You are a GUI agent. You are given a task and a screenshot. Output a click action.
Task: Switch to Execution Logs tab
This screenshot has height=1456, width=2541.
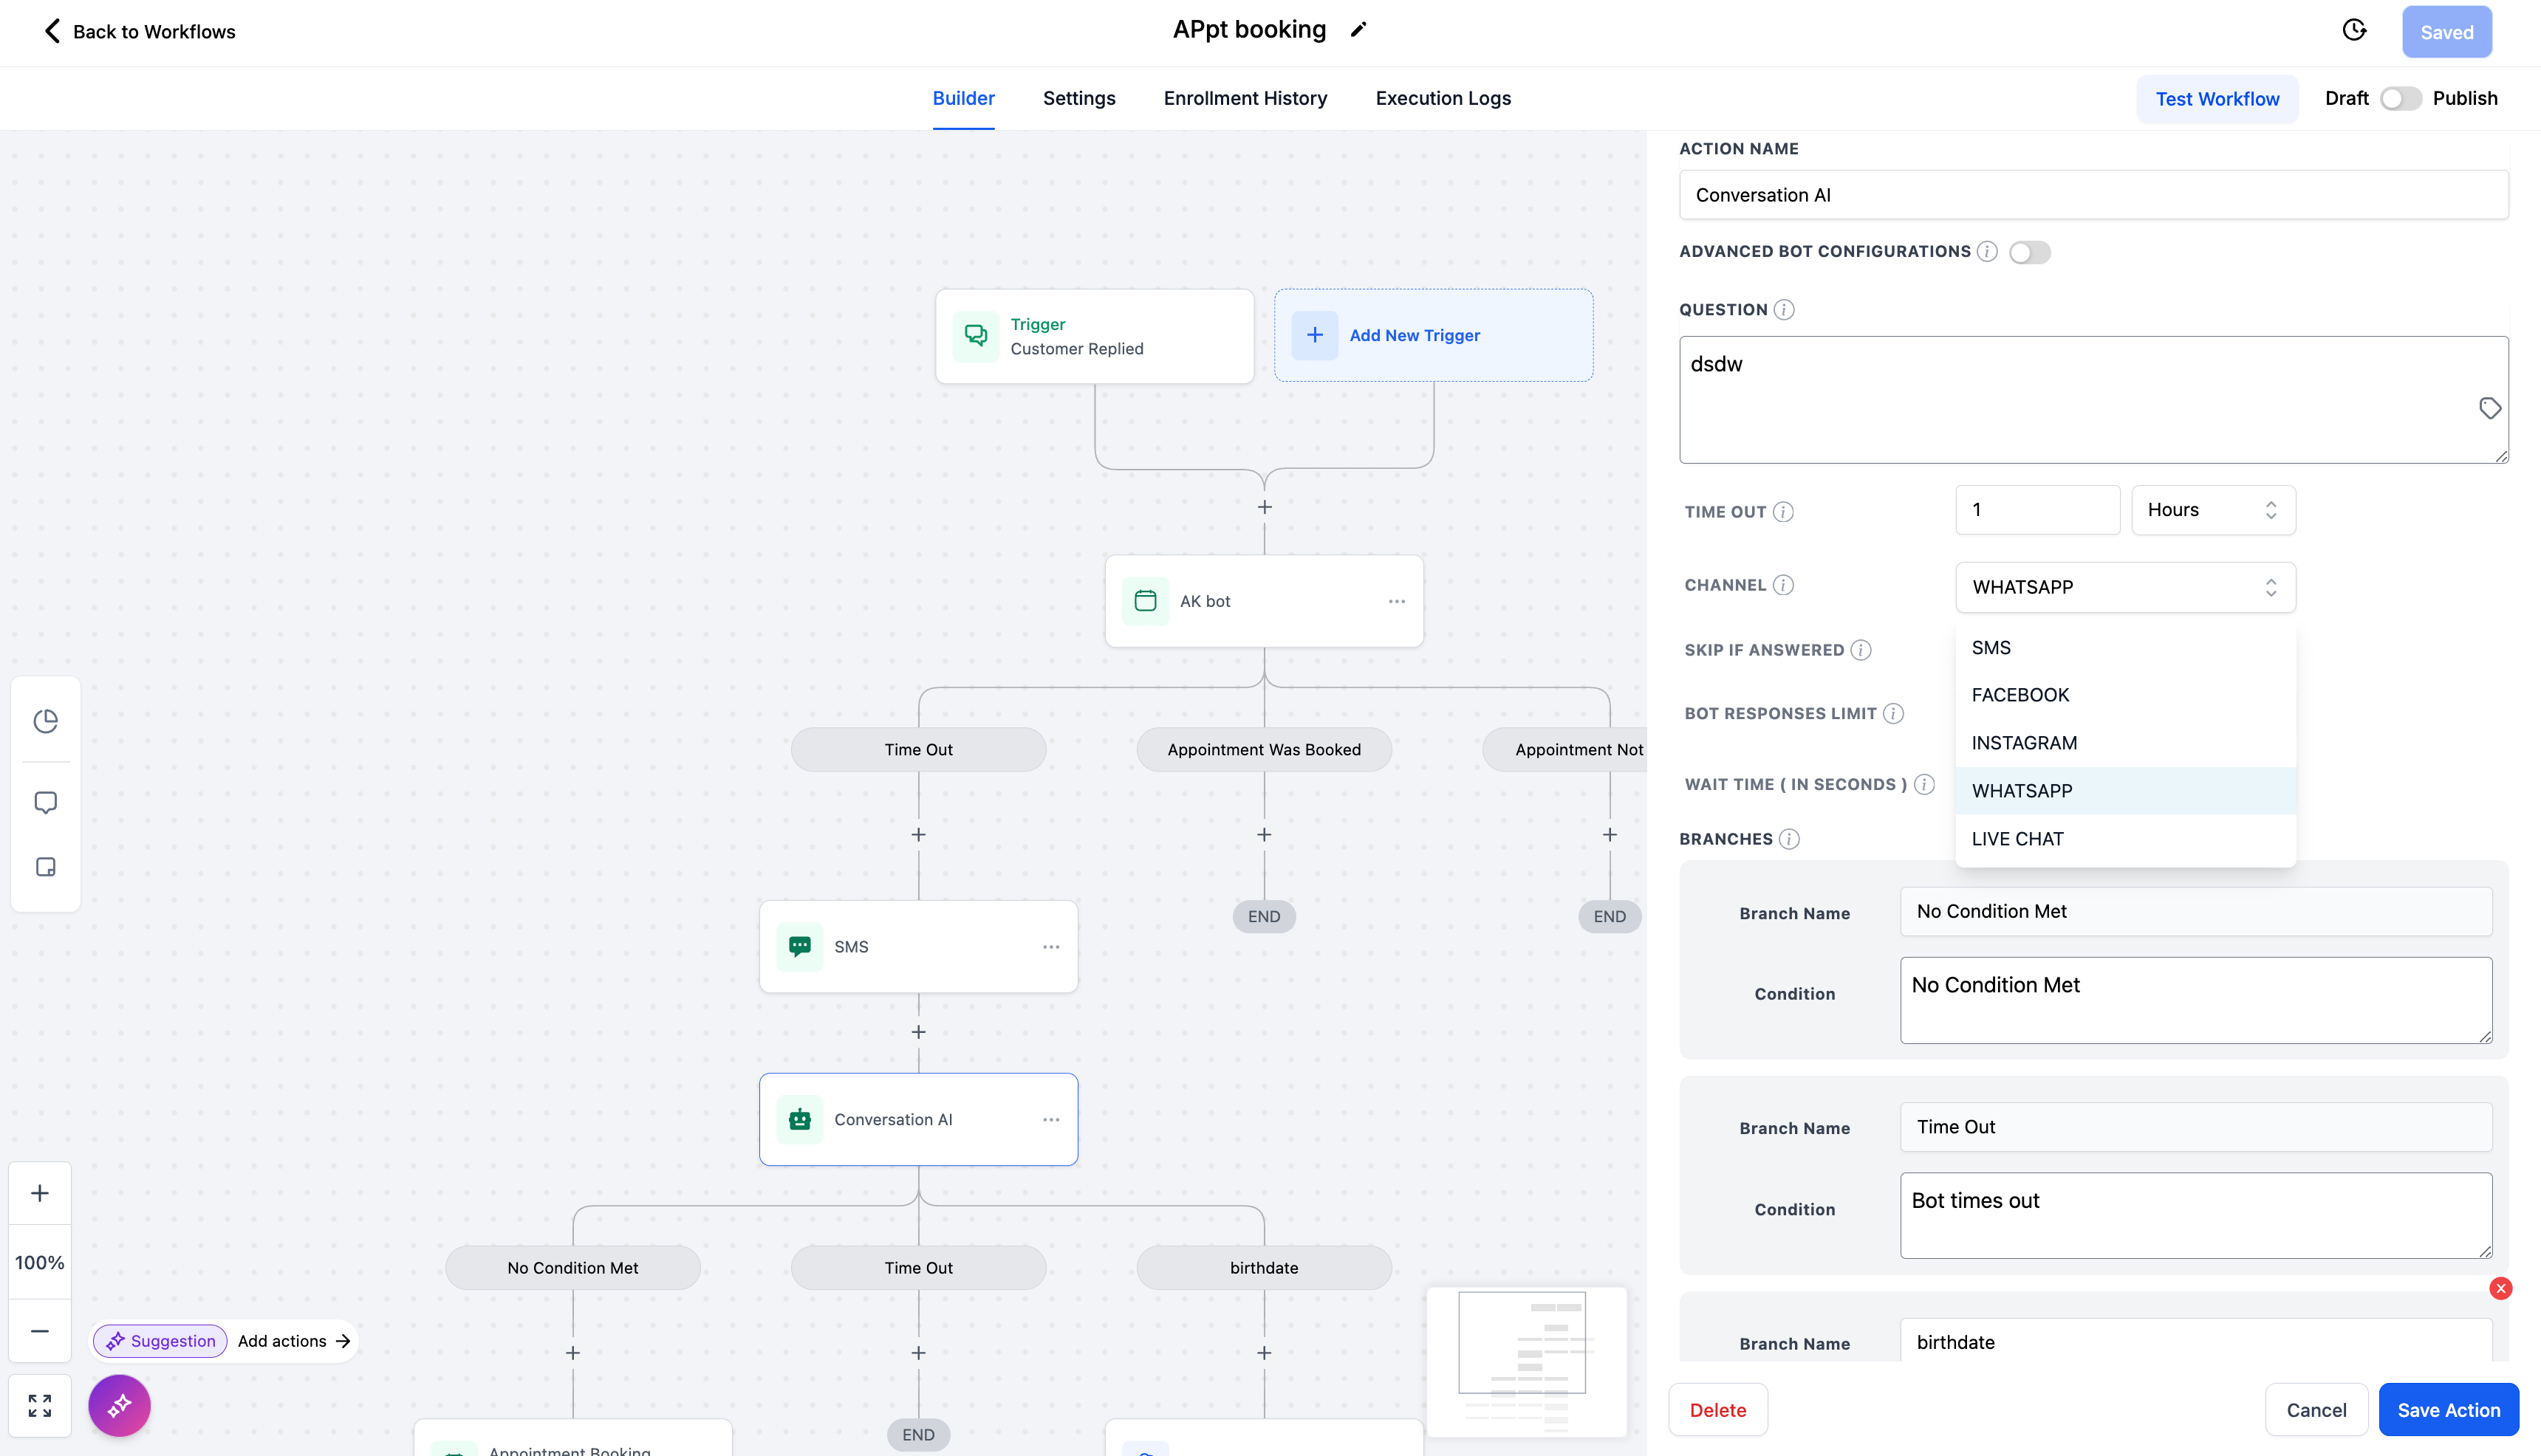click(1443, 98)
